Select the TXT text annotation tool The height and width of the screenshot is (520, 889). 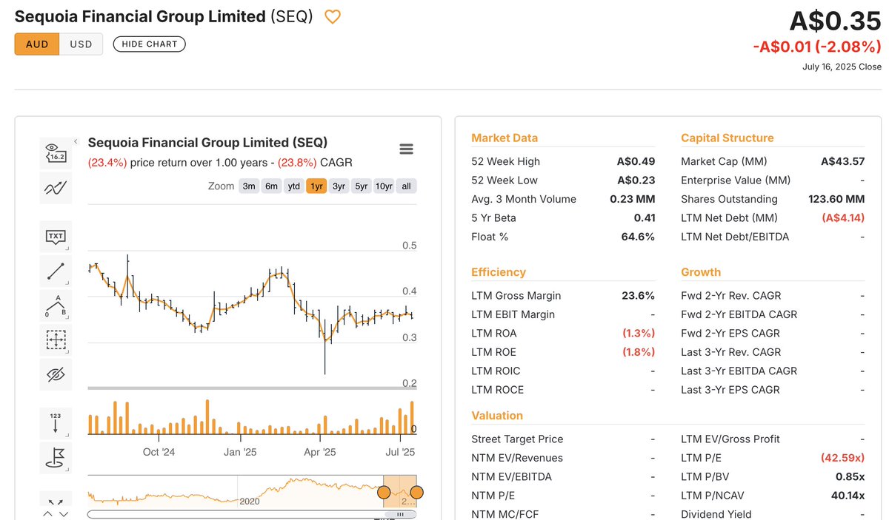[56, 237]
